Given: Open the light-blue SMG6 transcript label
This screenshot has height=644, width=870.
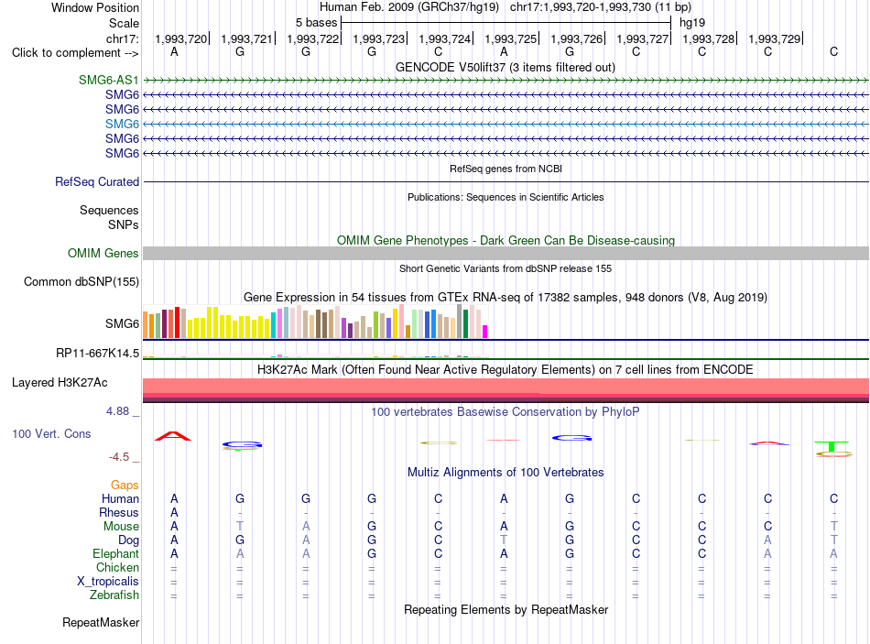Looking at the screenshot, I should [x=122, y=124].
